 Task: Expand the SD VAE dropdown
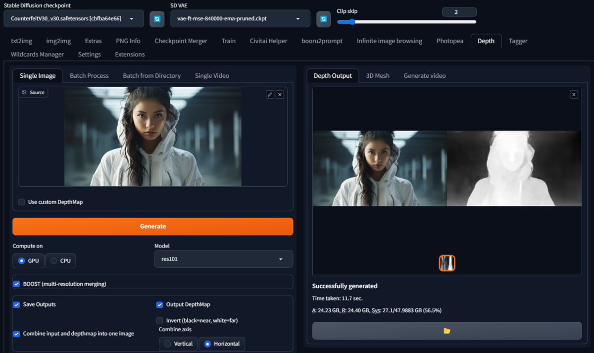(240, 19)
